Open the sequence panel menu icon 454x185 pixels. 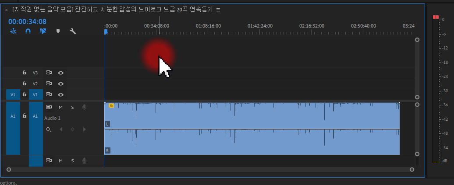218,10
